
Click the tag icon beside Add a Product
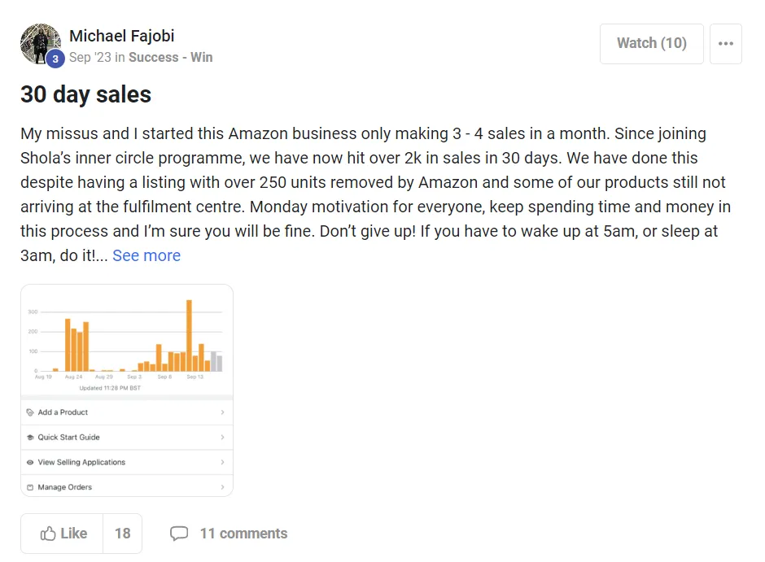click(30, 412)
